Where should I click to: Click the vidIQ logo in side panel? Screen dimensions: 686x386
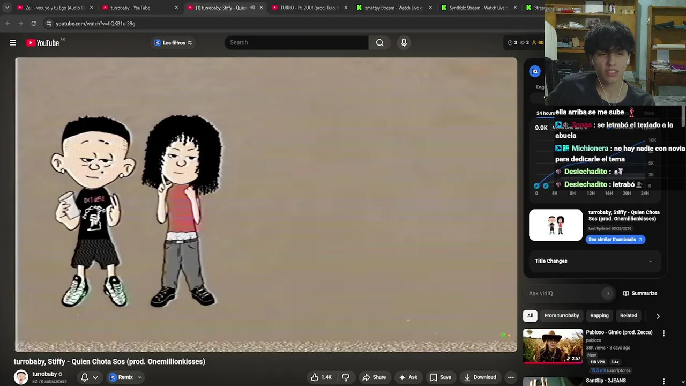(535, 71)
